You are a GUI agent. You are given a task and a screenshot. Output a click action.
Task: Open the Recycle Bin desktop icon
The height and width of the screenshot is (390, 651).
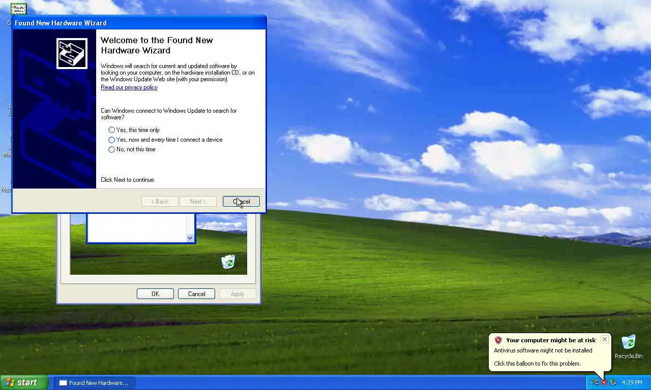pyautogui.click(x=629, y=347)
